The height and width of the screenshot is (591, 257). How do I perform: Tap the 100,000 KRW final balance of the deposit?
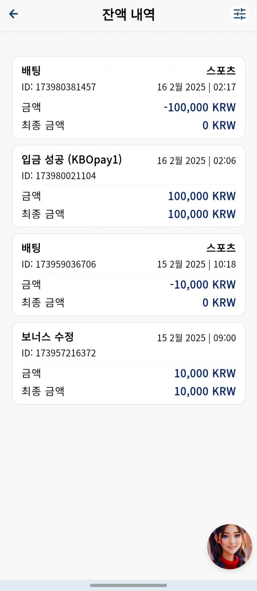tap(202, 214)
